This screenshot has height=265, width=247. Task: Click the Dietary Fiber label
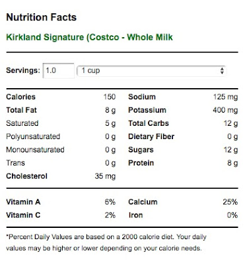pyautogui.click(x=151, y=136)
